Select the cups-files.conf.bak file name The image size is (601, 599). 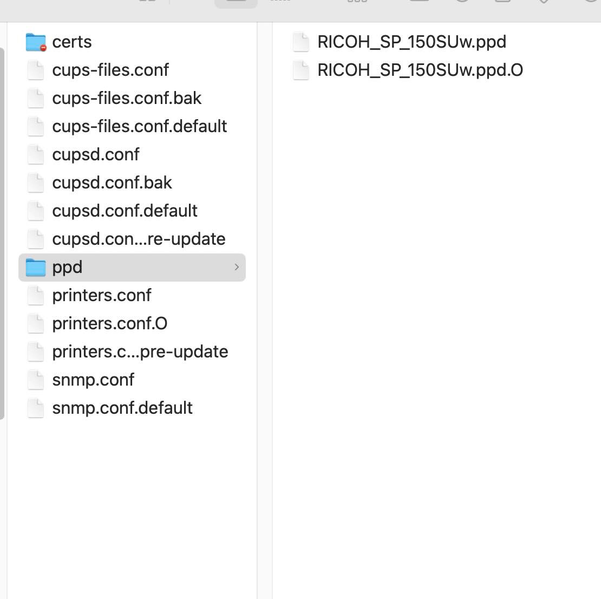point(127,98)
